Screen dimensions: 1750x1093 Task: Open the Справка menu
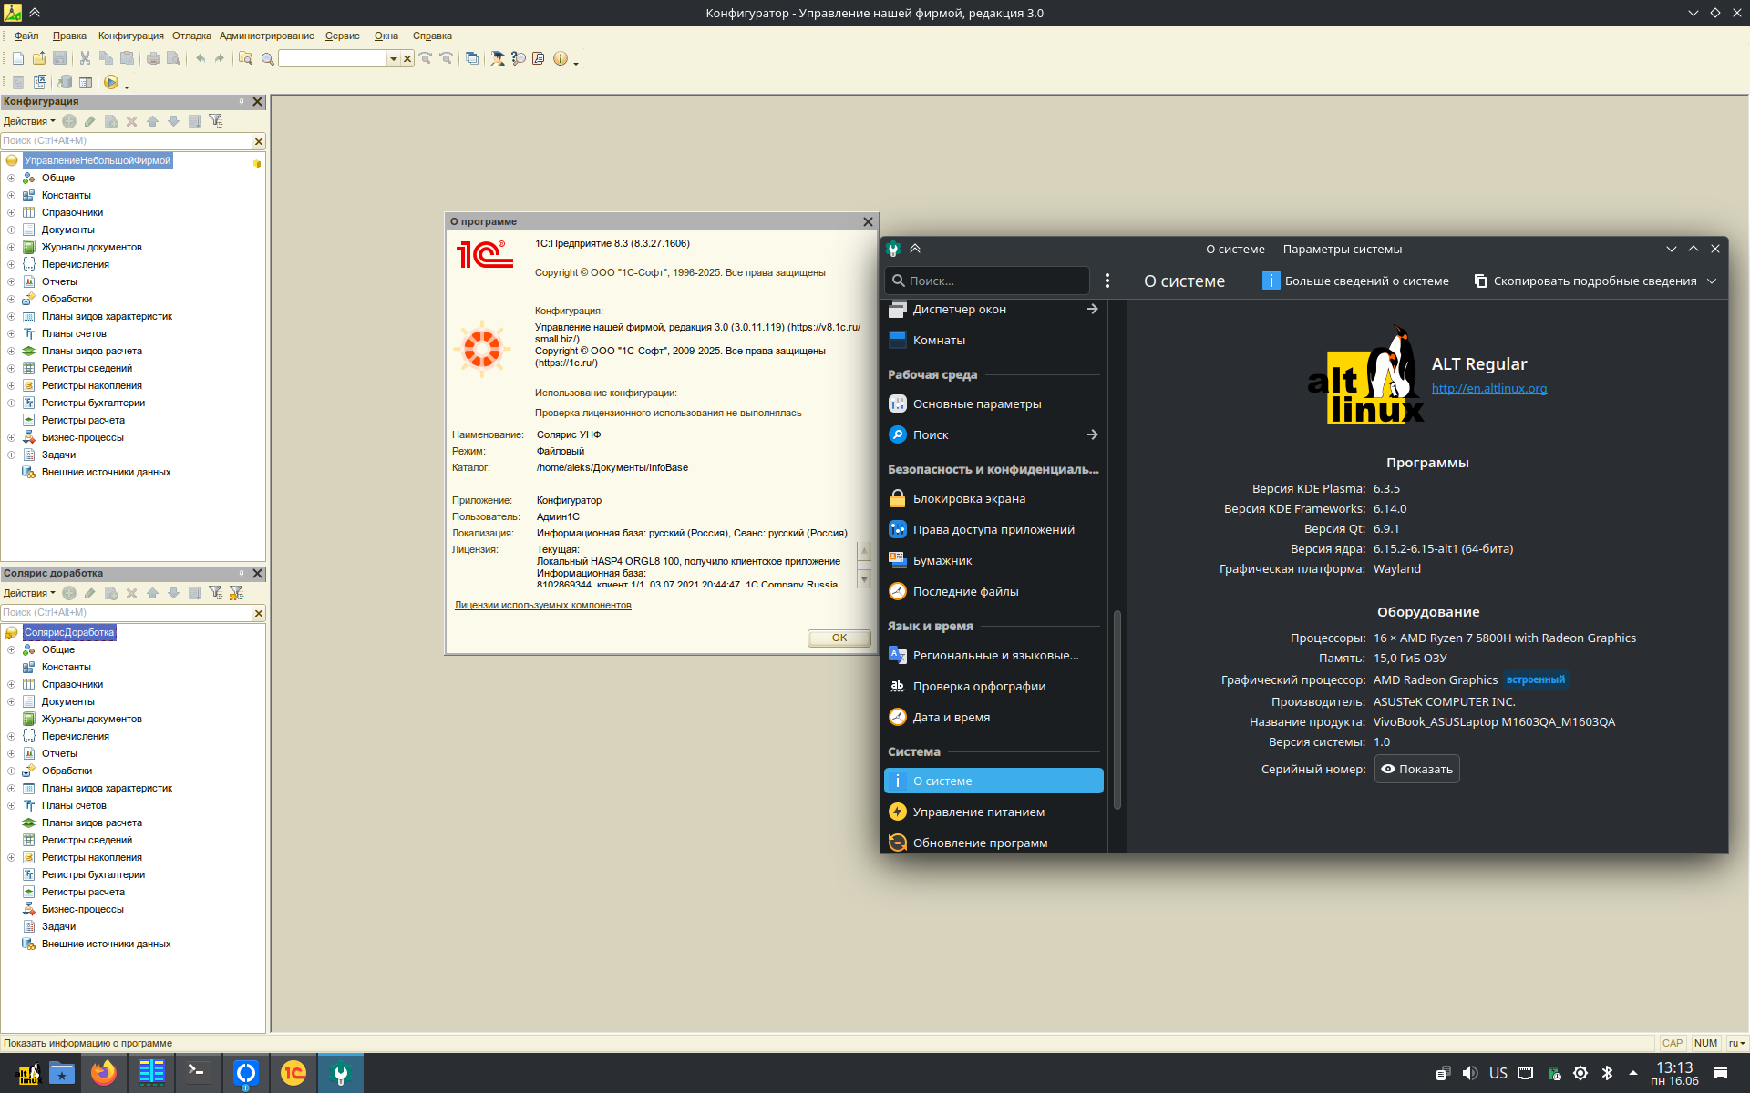[x=432, y=36]
